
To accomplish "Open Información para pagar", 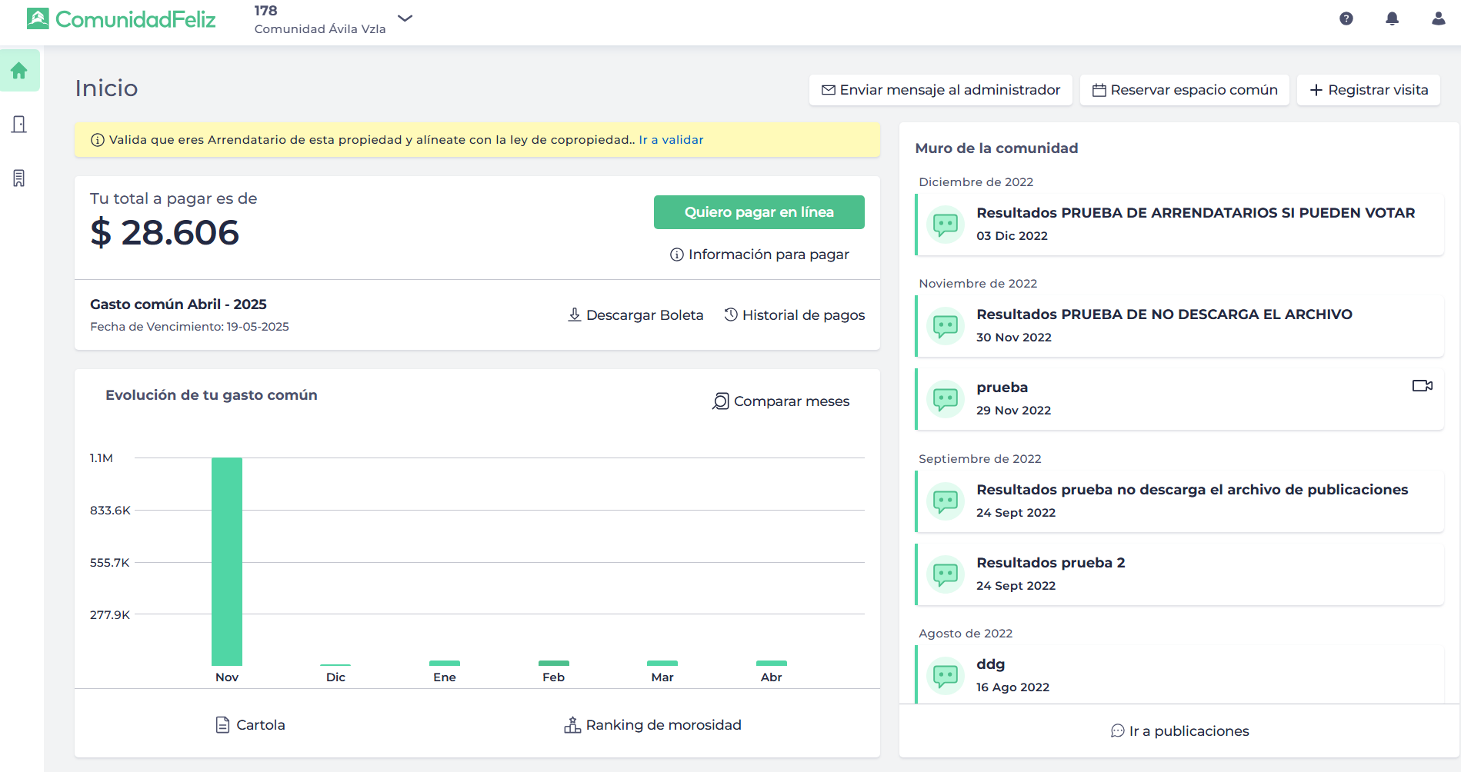I will pyautogui.click(x=759, y=255).
